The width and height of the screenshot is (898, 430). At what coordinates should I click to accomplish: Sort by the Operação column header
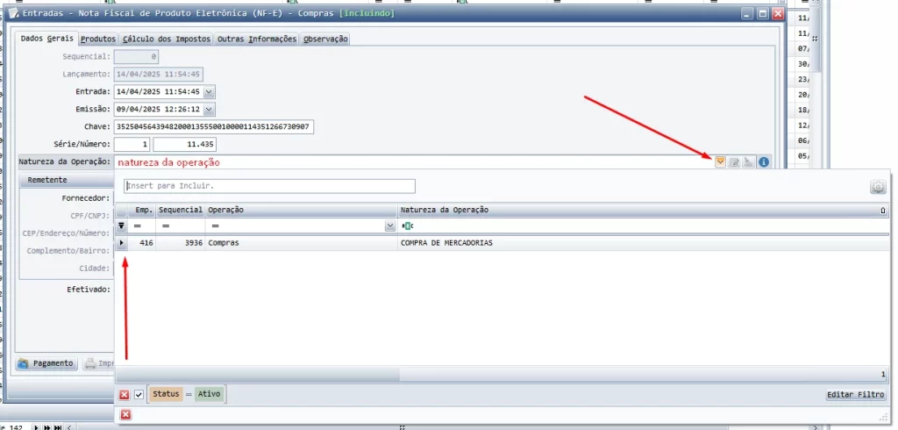301,210
